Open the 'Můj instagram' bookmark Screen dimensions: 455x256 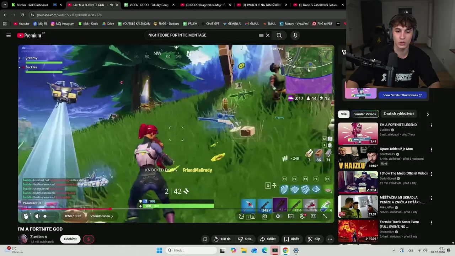pyautogui.click(x=63, y=24)
